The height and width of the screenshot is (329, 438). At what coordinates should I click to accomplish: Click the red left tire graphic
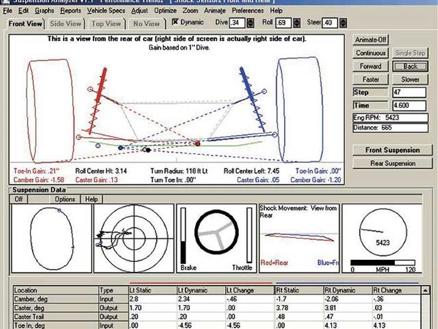pos(50,111)
